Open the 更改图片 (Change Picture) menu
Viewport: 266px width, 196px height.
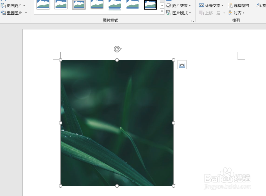click(x=13, y=6)
